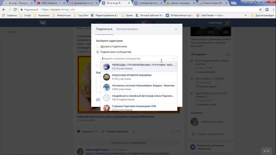Open the «Другие закладки» folder

pyautogui.click(x=263, y=15)
